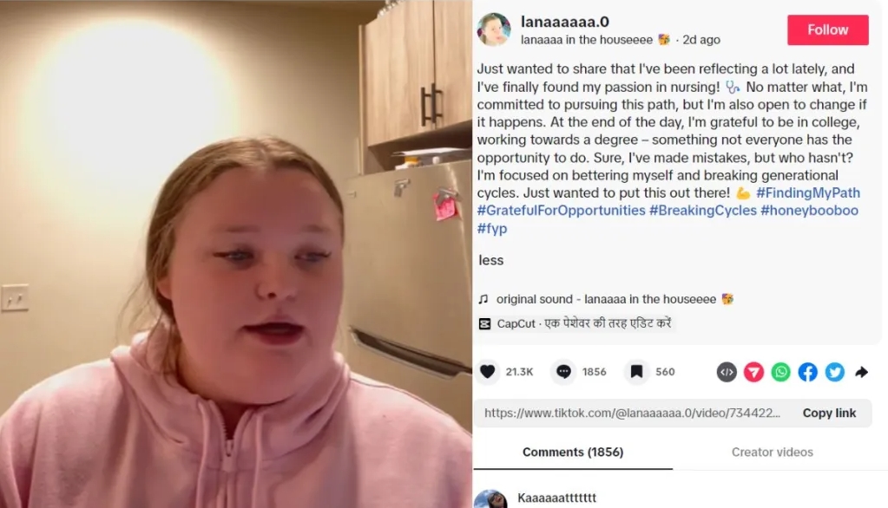The height and width of the screenshot is (508, 888).
Task: Select the Comments (1856) tab
Action: tap(573, 452)
